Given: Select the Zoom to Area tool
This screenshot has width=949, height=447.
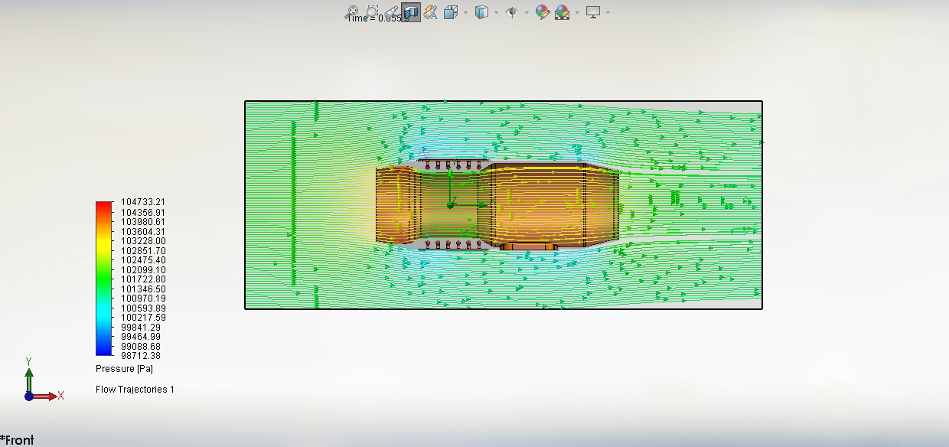Looking at the screenshot, I should coord(372,12).
